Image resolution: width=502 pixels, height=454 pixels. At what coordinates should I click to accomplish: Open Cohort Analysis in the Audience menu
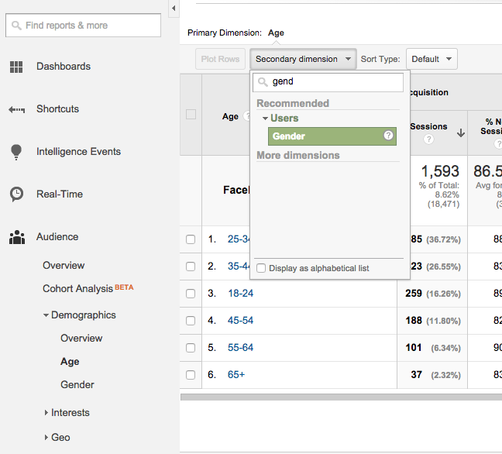click(x=77, y=288)
